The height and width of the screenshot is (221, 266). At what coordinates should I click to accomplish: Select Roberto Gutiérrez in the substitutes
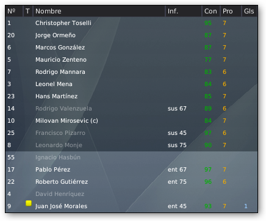click(x=131, y=182)
